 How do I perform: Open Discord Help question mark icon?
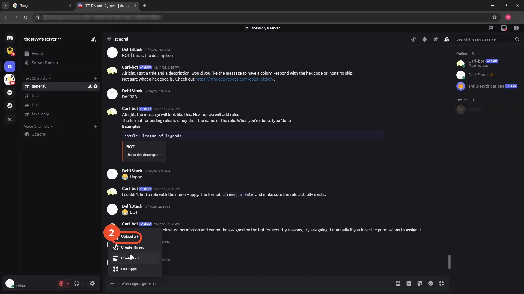coord(516,28)
